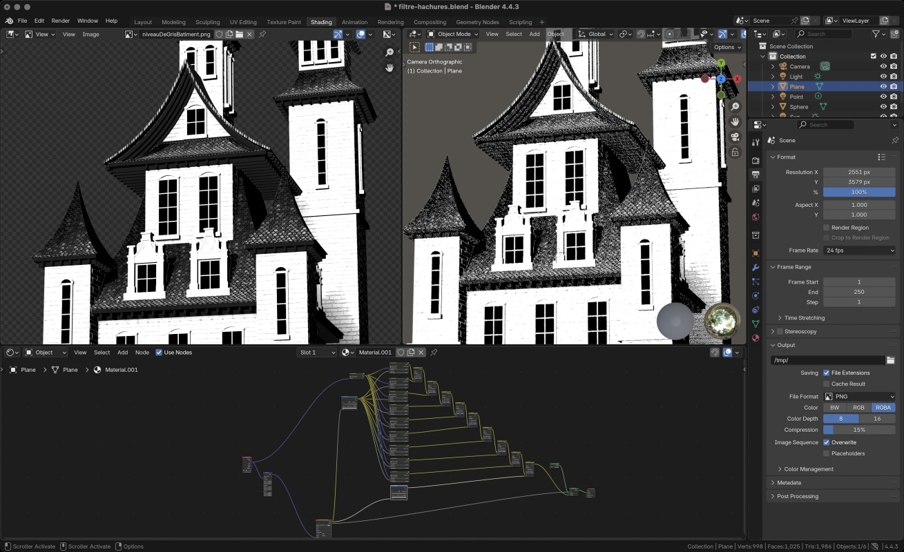Open Global transform orientation dropdown
Screen dimensions: 904x552
[595, 34]
